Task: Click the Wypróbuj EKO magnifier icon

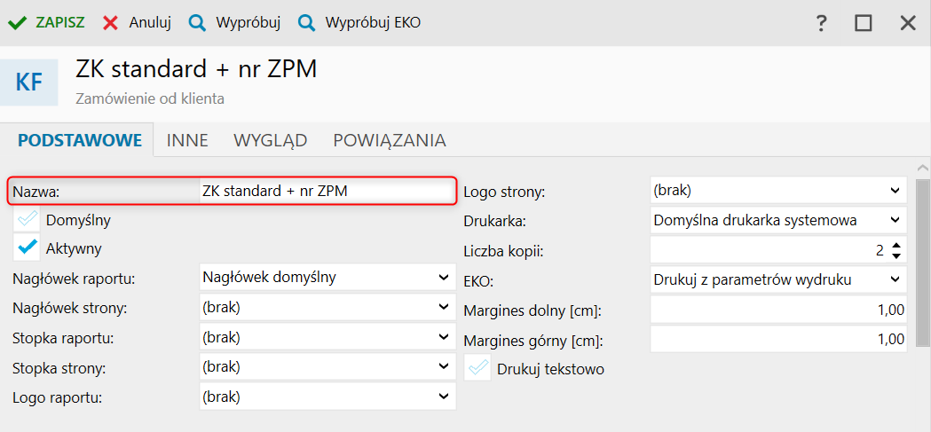Action: 306,23
